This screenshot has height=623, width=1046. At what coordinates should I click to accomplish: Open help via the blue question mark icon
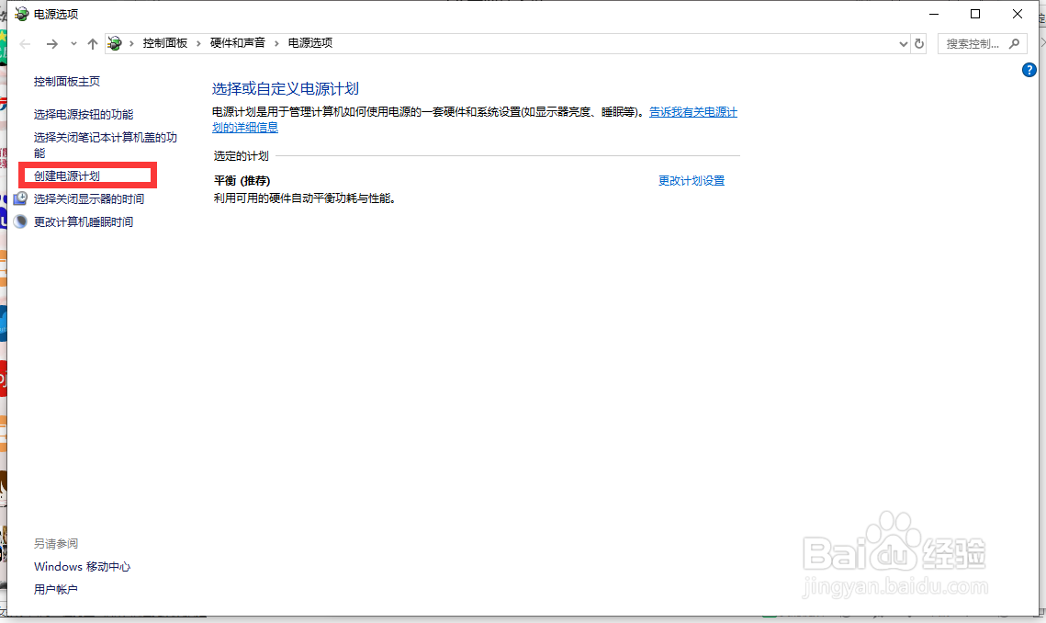click(1029, 69)
